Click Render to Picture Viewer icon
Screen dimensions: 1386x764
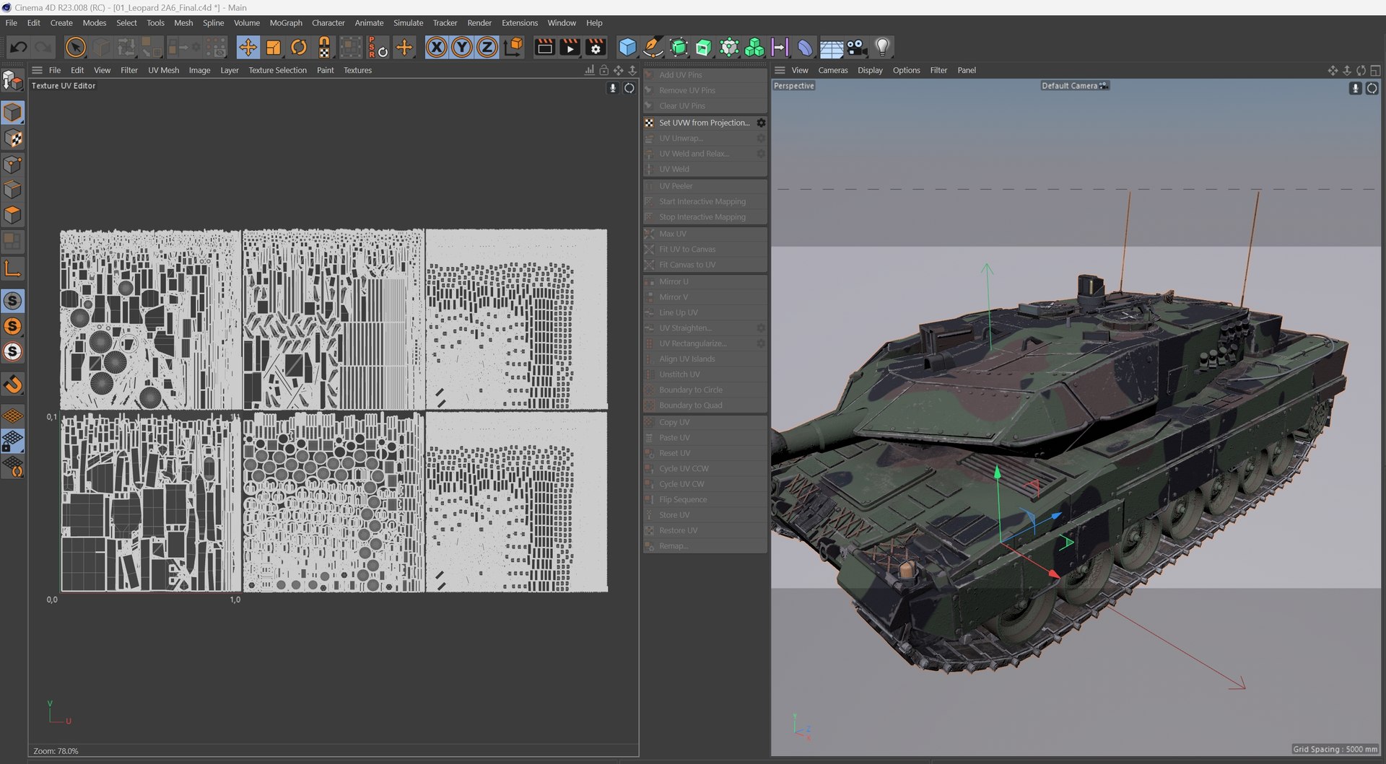[x=570, y=48]
